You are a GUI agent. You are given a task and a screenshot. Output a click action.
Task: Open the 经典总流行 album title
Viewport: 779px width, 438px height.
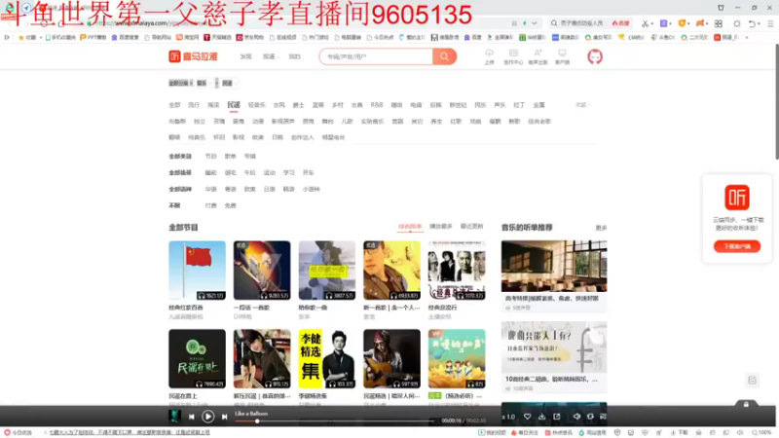point(443,308)
